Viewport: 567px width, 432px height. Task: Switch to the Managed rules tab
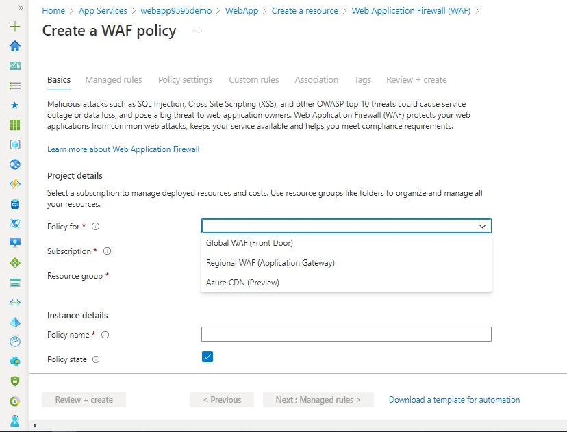[113, 80]
